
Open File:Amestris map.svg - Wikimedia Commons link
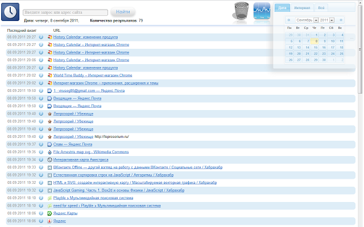coord(91,152)
